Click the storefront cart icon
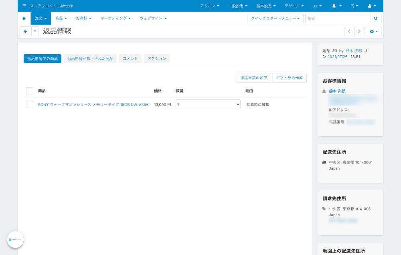Viewport: 401px width, 255px height. (24, 6)
